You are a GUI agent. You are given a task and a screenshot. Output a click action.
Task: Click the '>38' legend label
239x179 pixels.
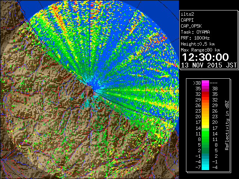pos(197,83)
